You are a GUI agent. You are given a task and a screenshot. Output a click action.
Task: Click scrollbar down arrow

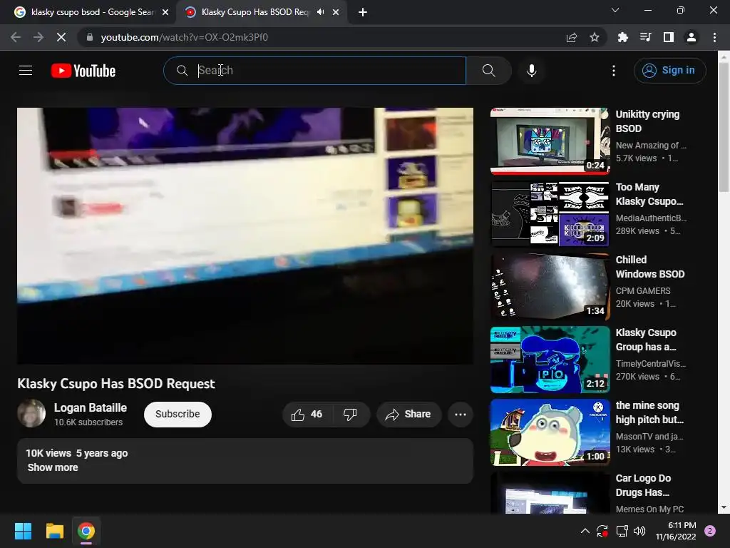[x=724, y=508]
